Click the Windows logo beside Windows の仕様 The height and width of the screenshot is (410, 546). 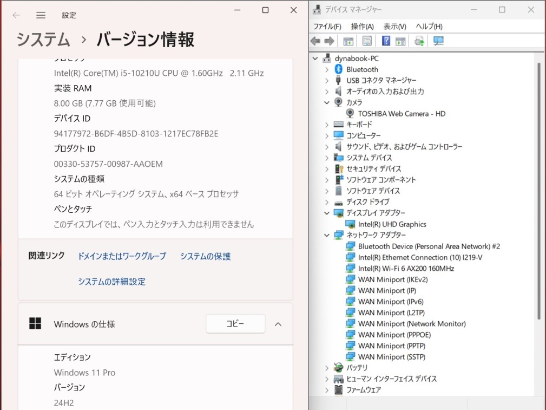35,323
